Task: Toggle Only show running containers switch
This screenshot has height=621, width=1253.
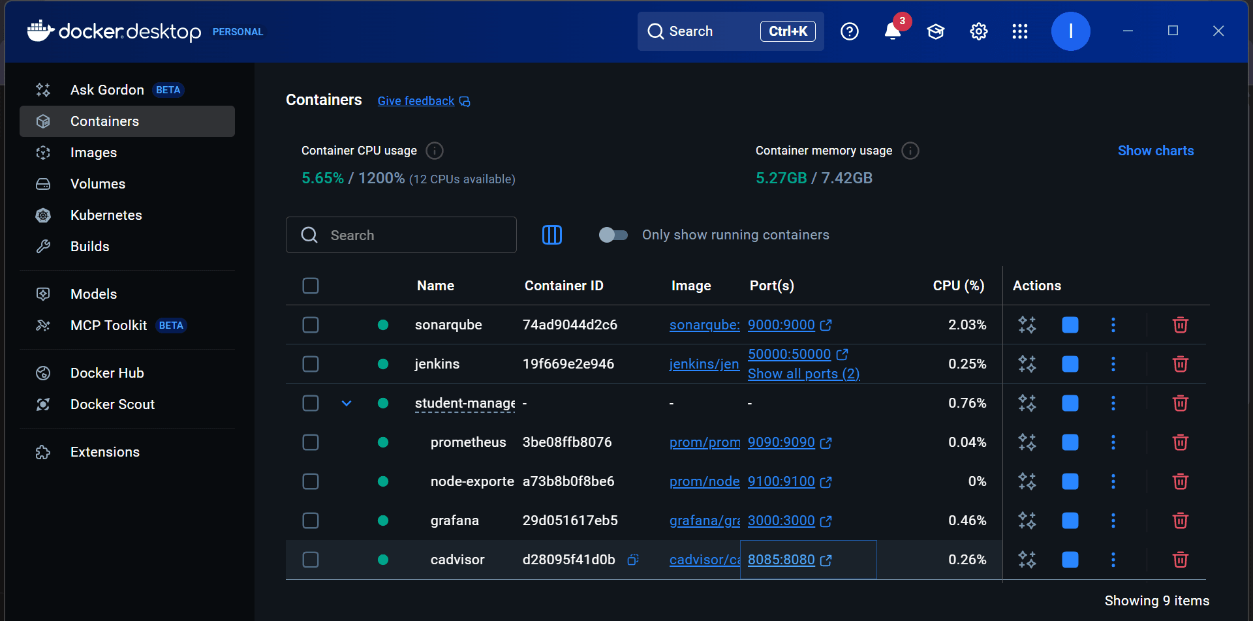Action: click(613, 235)
